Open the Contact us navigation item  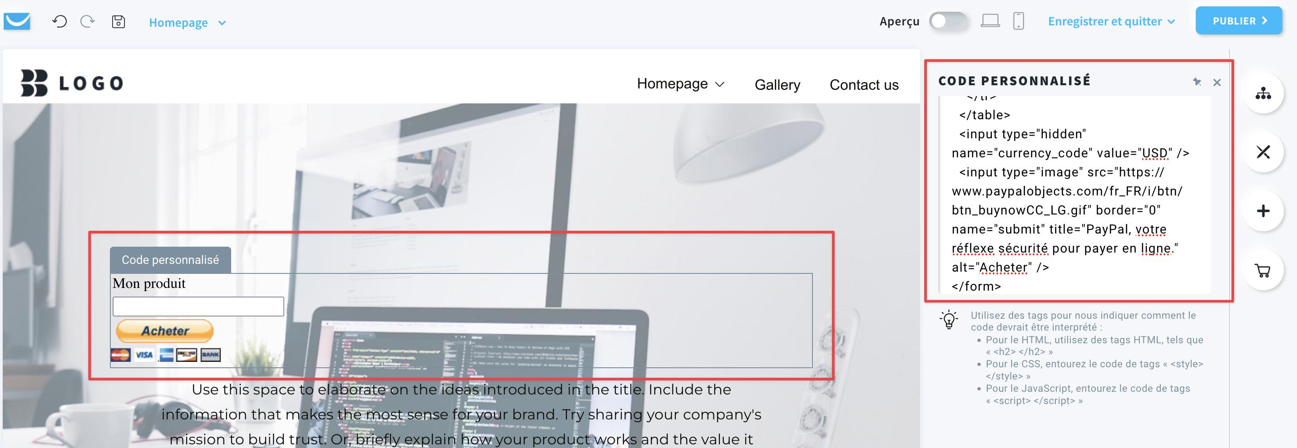[863, 85]
